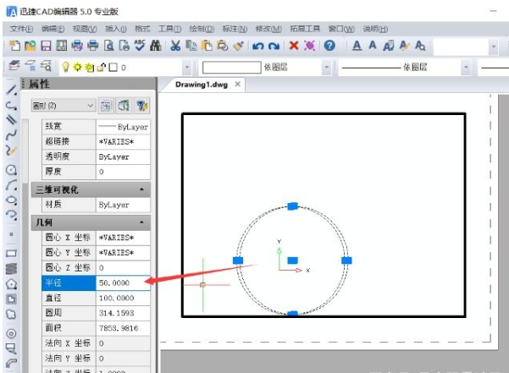Click the Find binoculars icon

[x=156, y=46]
